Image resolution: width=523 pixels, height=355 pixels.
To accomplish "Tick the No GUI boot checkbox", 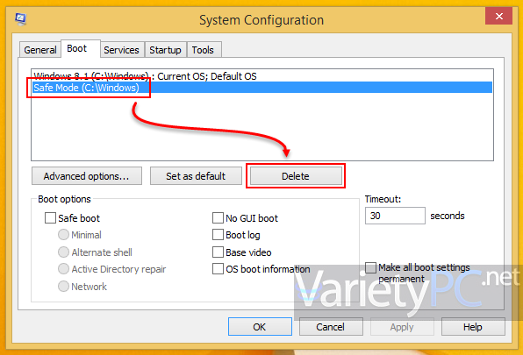I will tap(218, 218).
